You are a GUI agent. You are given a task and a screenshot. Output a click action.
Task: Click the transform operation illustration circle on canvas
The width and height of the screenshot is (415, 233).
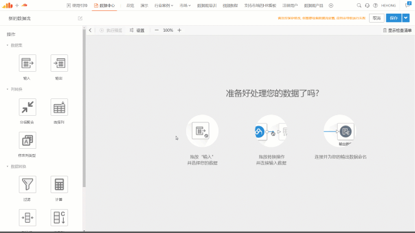click(x=271, y=131)
